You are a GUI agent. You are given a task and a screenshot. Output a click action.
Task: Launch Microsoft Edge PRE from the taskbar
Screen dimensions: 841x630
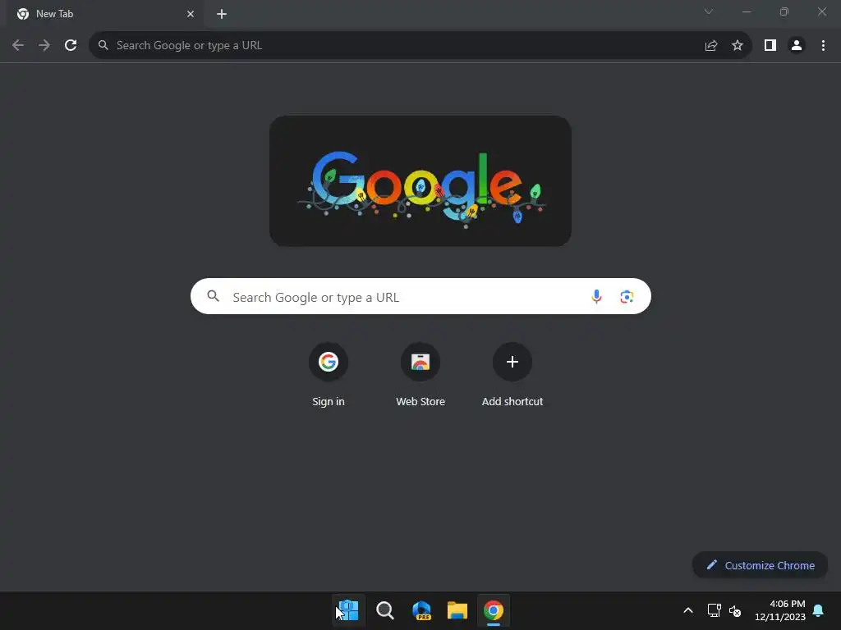[x=421, y=610]
